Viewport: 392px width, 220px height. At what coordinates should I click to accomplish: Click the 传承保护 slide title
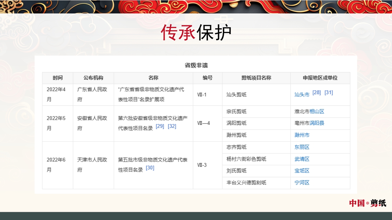pyautogui.click(x=196, y=31)
